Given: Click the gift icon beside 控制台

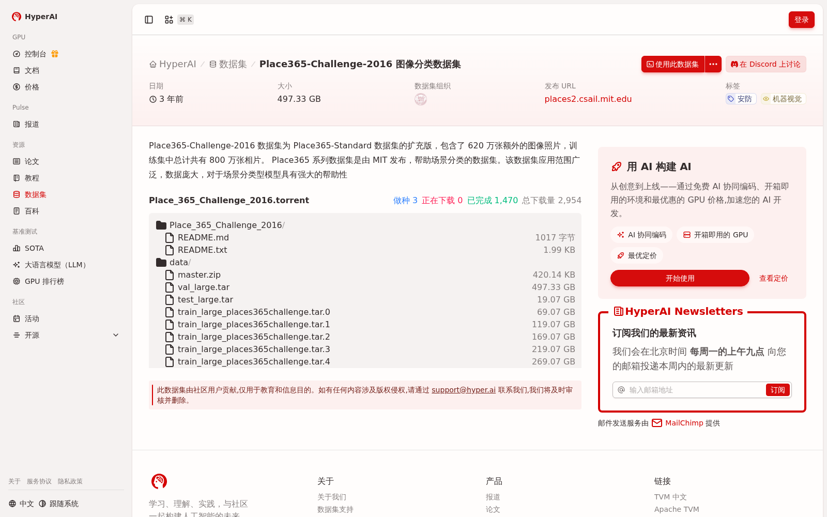Looking at the screenshot, I should 55,54.
